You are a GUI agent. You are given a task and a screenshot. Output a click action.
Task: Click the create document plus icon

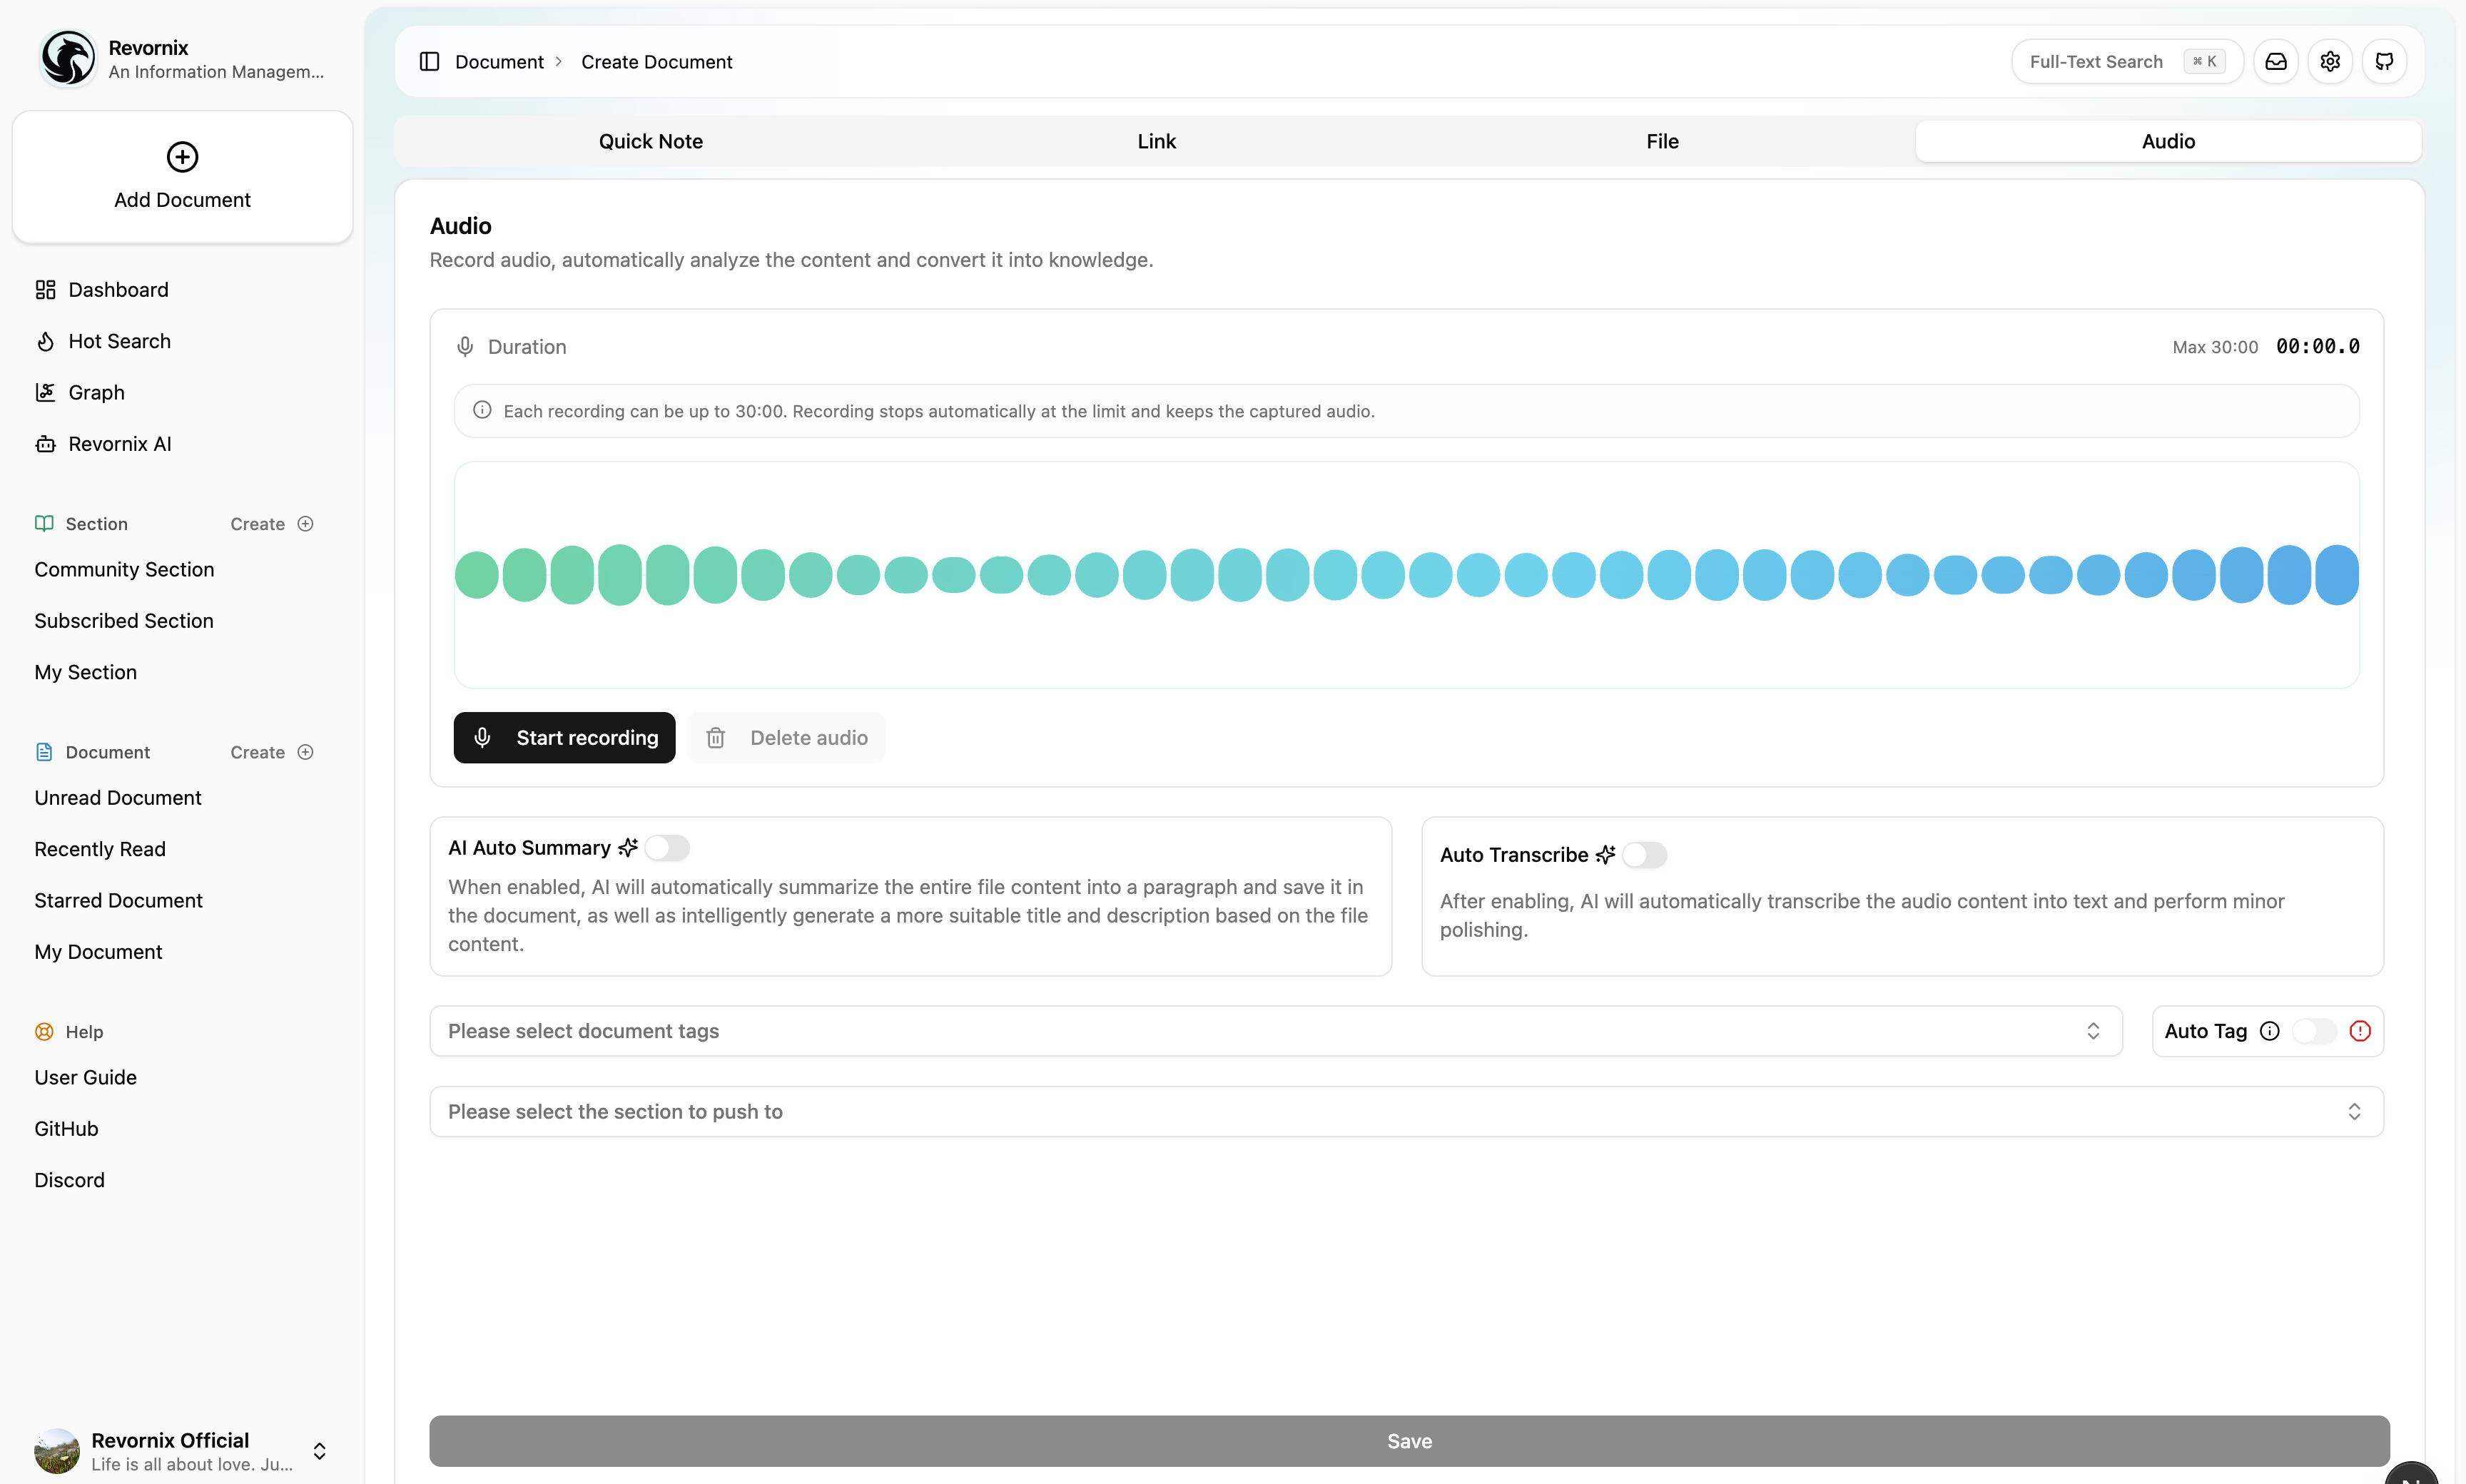coord(306,752)
